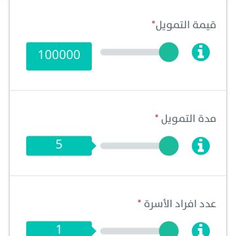The height and width of the screenshot is (236, 236).
Task: Click the info icon beside عدد افراد الأسرة slider
Action: 201,229
